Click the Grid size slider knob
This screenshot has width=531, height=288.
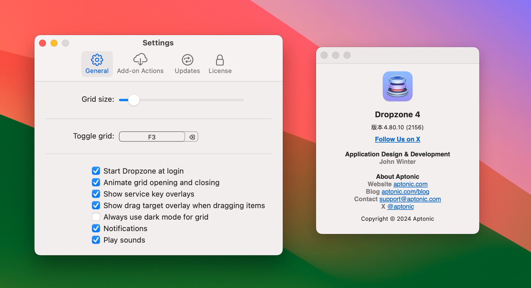tap(134, 100)
